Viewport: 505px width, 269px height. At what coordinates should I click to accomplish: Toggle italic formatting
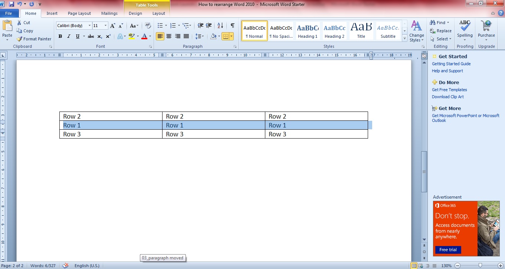(x=69, y=36)
